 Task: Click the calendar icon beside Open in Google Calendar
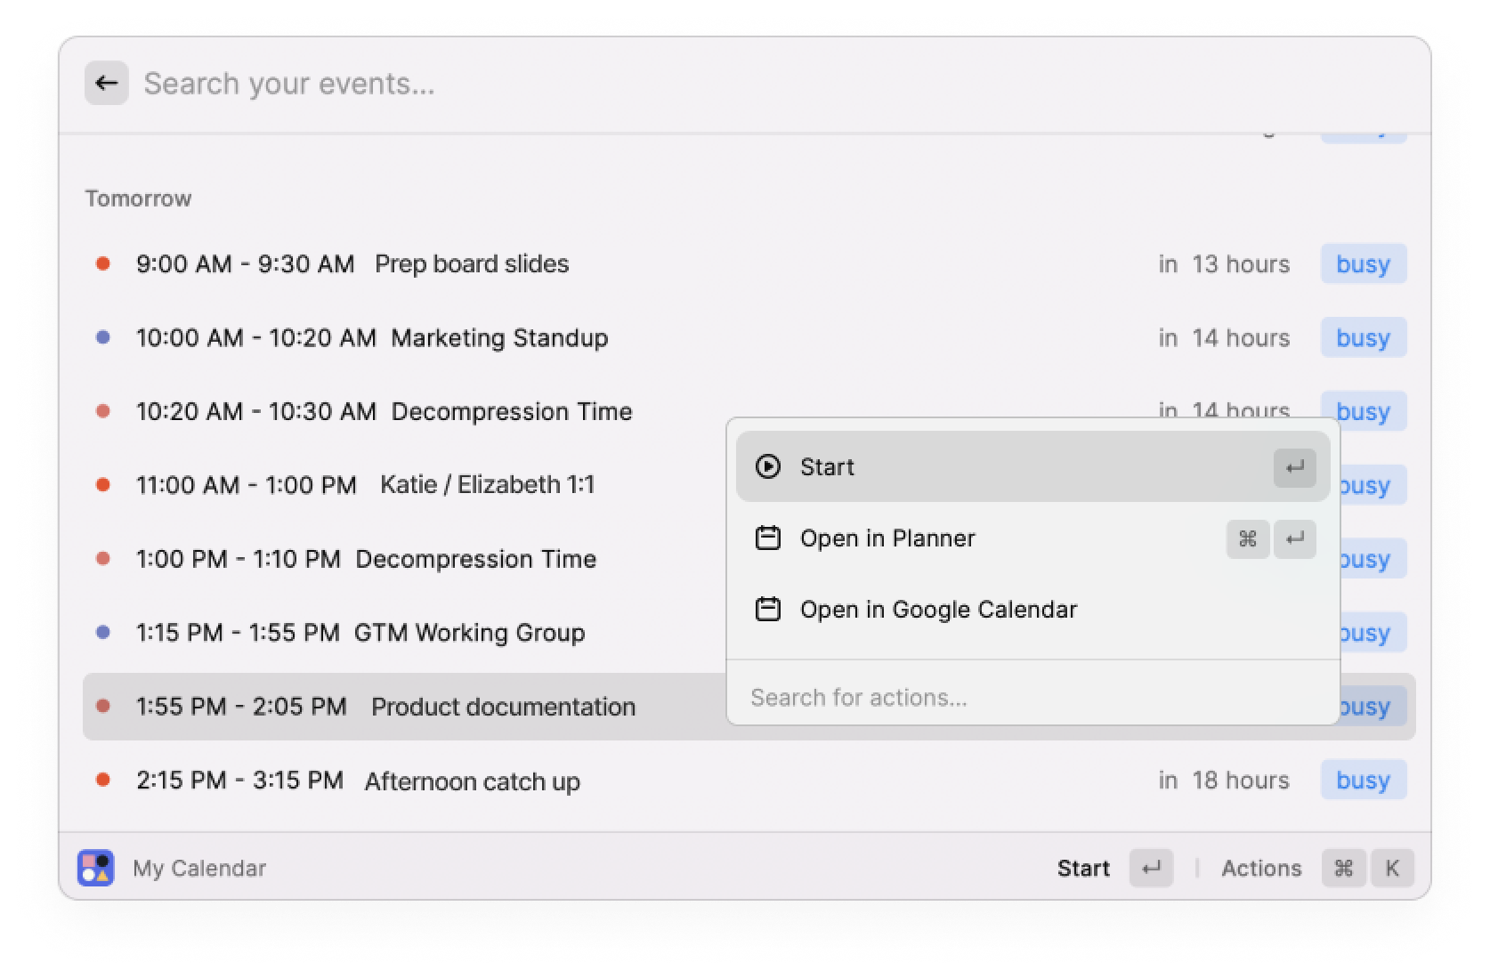click(x=768, y=610)
